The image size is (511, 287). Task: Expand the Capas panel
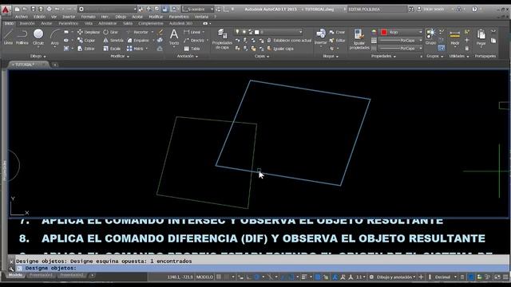pyautogui.click(x=262, y=57)
